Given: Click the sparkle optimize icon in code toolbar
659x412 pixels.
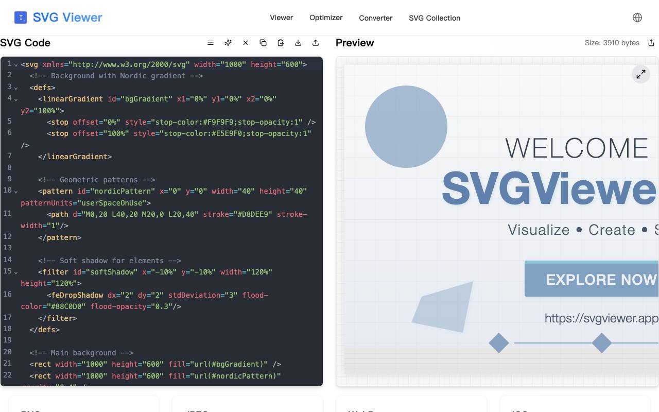Looking at the screenshot, I should click(228, 43).
